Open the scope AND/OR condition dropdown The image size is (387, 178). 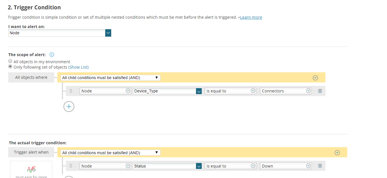(111, 78)
